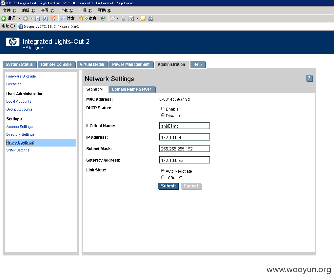
Task: Click the page icon in address bar
Action: [20, 26]
